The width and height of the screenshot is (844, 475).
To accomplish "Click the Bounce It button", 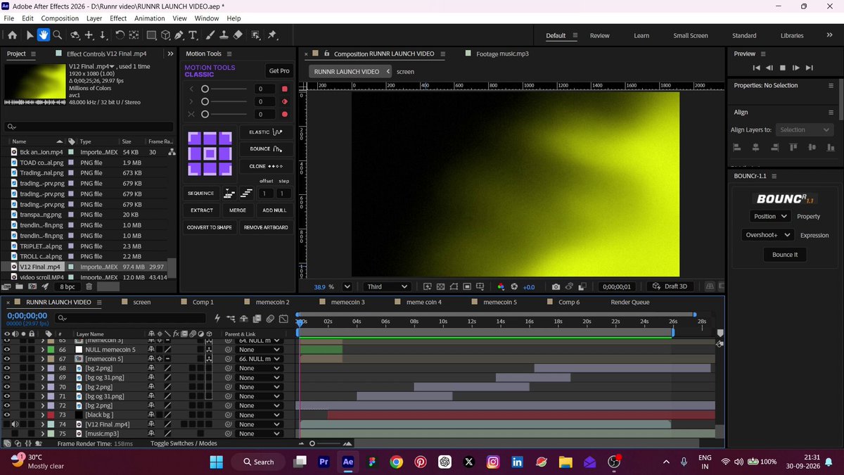I will (x=785, y=255).
